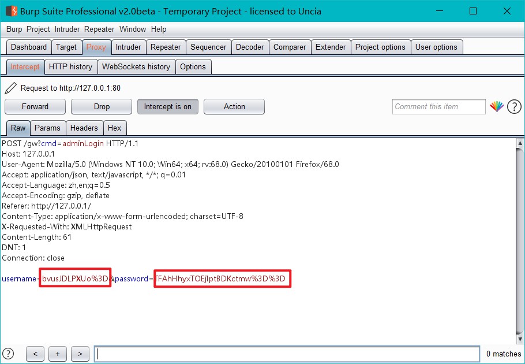
Task: Open the highlight color picker icon
Action: 497,106
